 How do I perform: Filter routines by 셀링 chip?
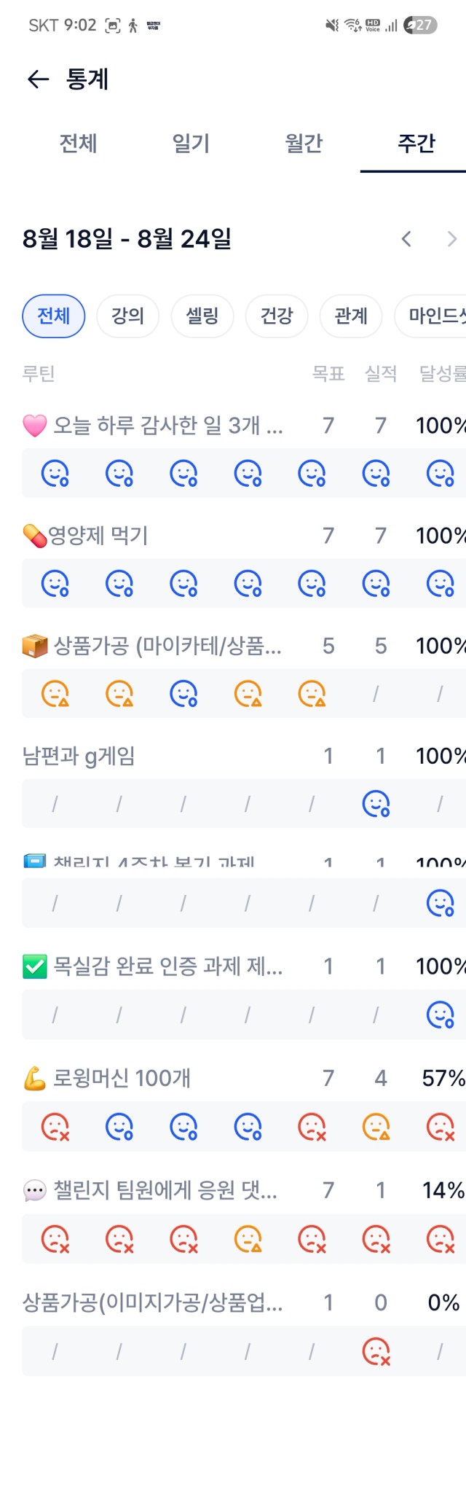point(202,316)
